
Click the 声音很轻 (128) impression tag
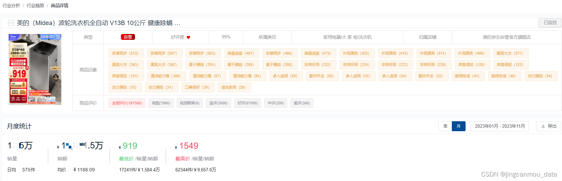tap(472, 65)
